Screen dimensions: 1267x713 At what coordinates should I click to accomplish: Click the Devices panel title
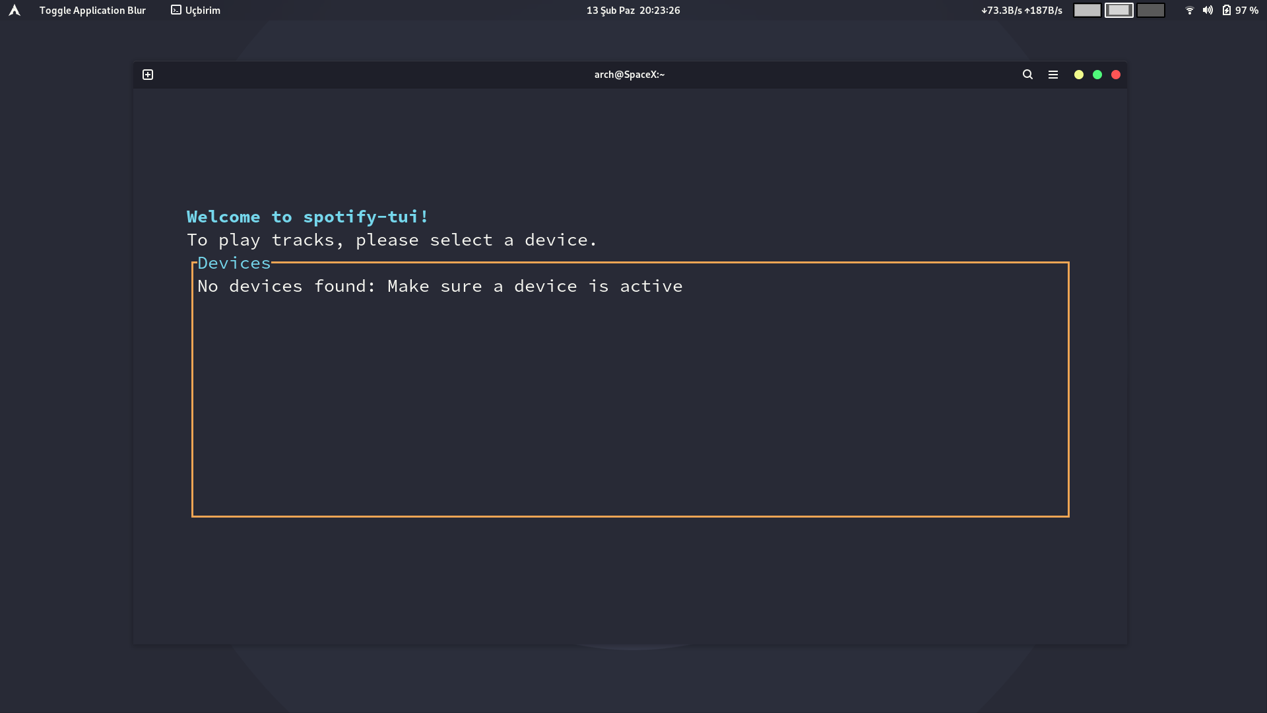point(234,263)
